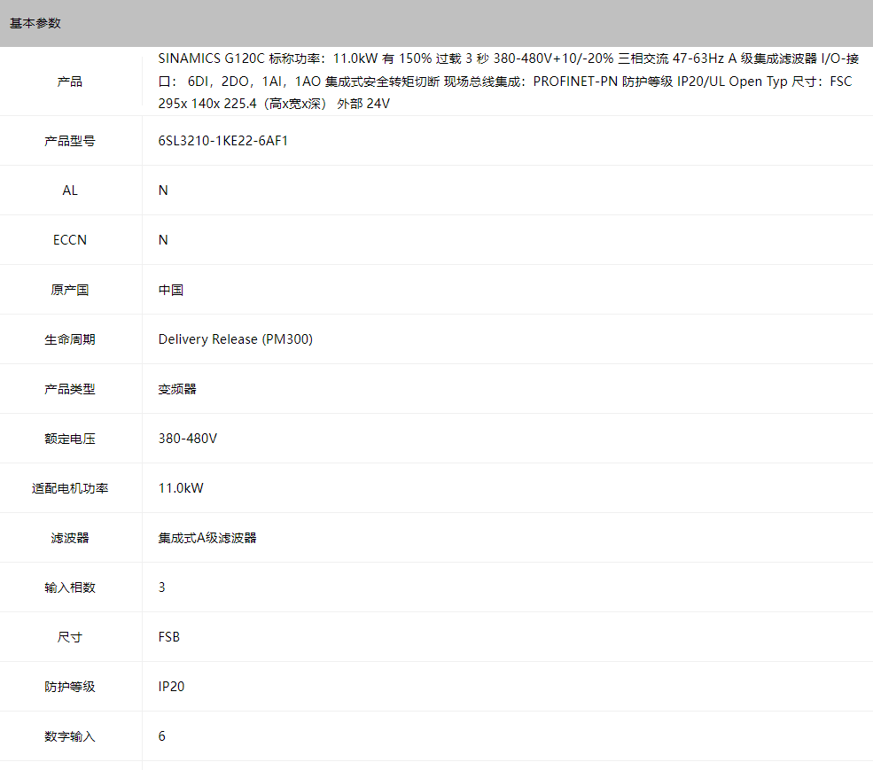Select the "产品型号" row label
This screenshot has height=770, width=873.
[x=70, y=141]
